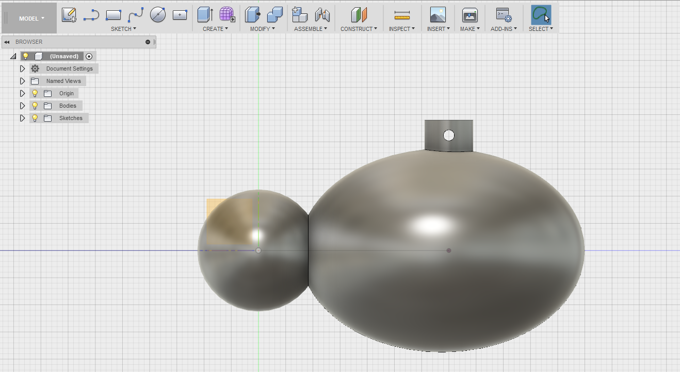Click the cylinder cap with hole
Image resolution: width=680 pixels, height=372 pixels.
(x=448, y=135)
